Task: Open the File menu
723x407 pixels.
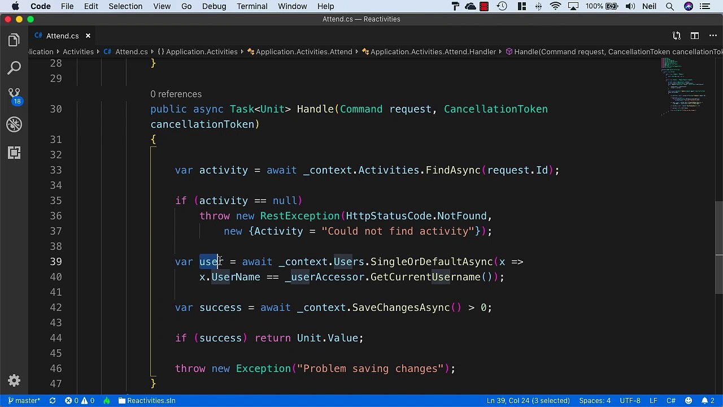Action: (x=67, y=6)
